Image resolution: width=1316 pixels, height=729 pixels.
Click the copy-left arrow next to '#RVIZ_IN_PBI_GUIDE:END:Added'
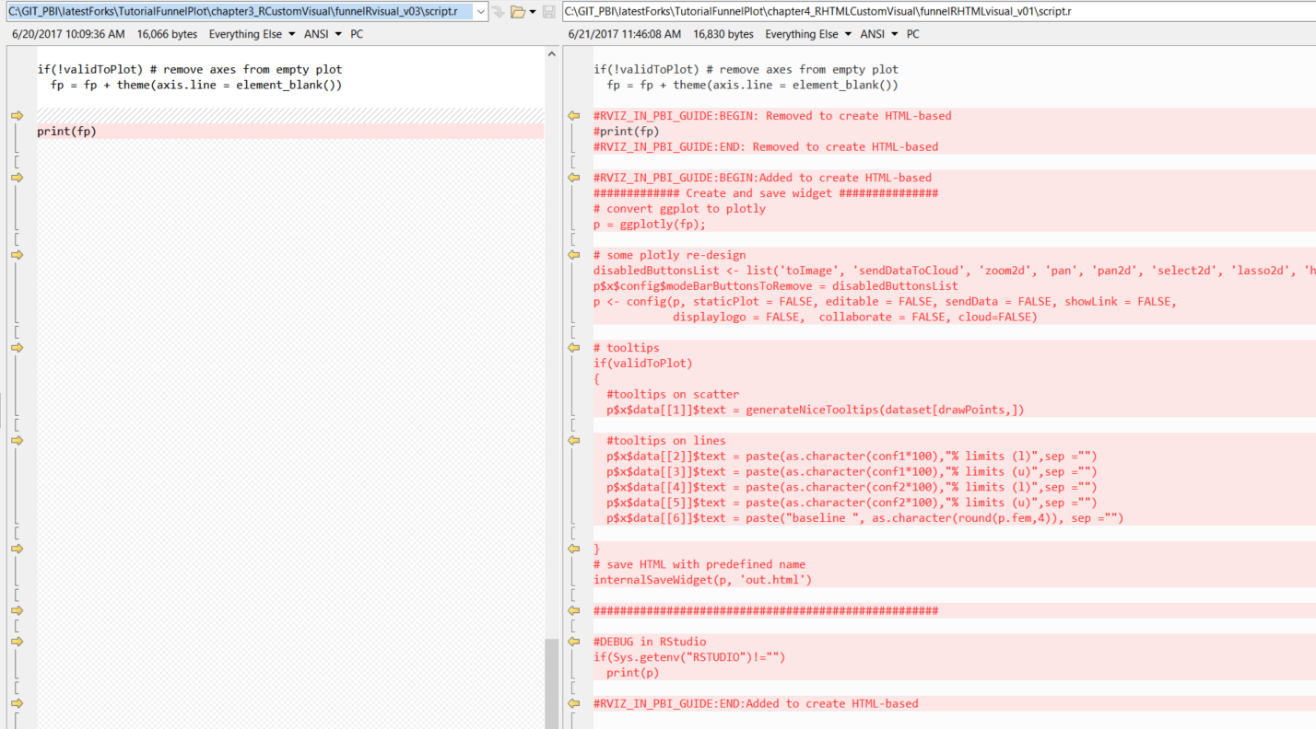pos(573,703)
